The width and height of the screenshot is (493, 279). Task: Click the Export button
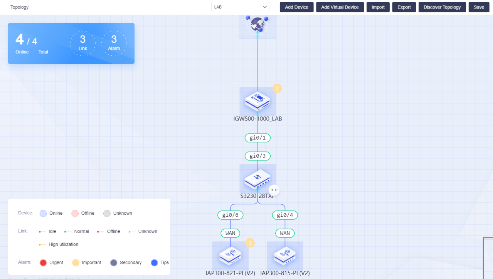(404, 7)
